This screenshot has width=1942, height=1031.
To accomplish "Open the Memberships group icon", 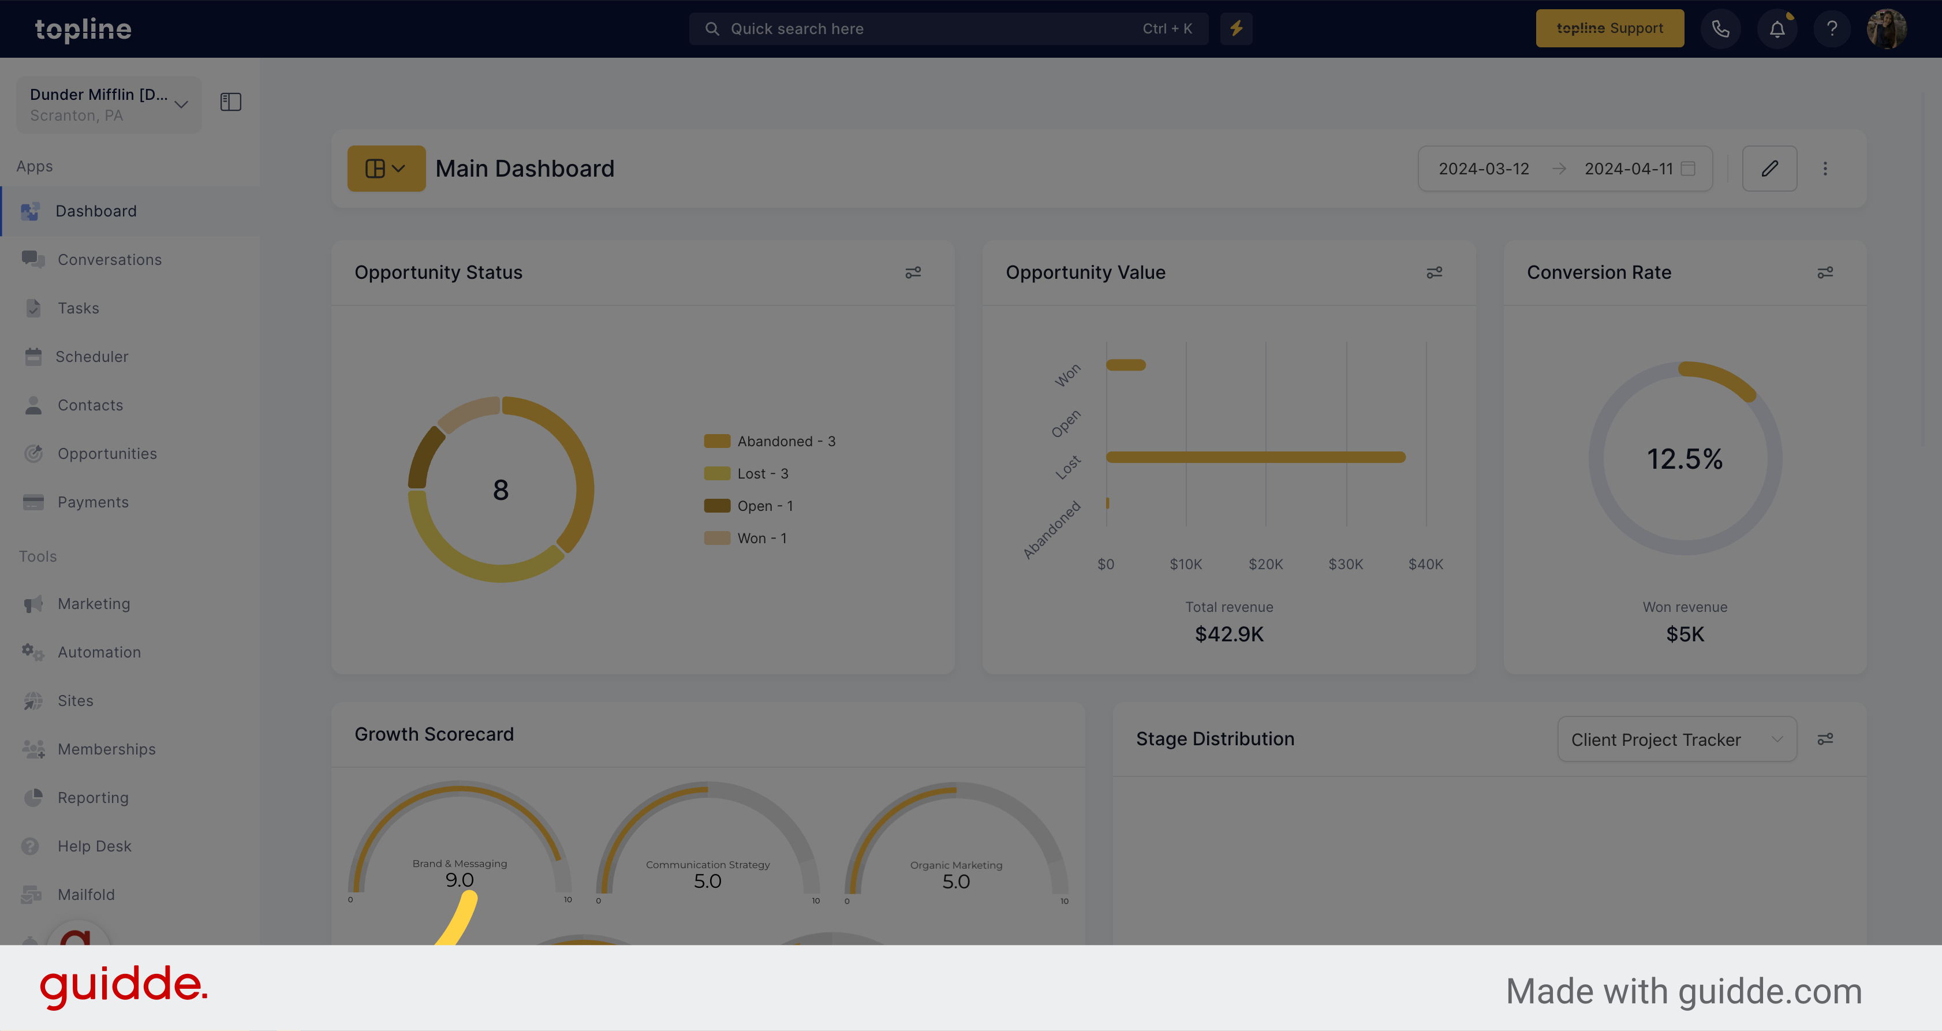I will coord(33,749).
